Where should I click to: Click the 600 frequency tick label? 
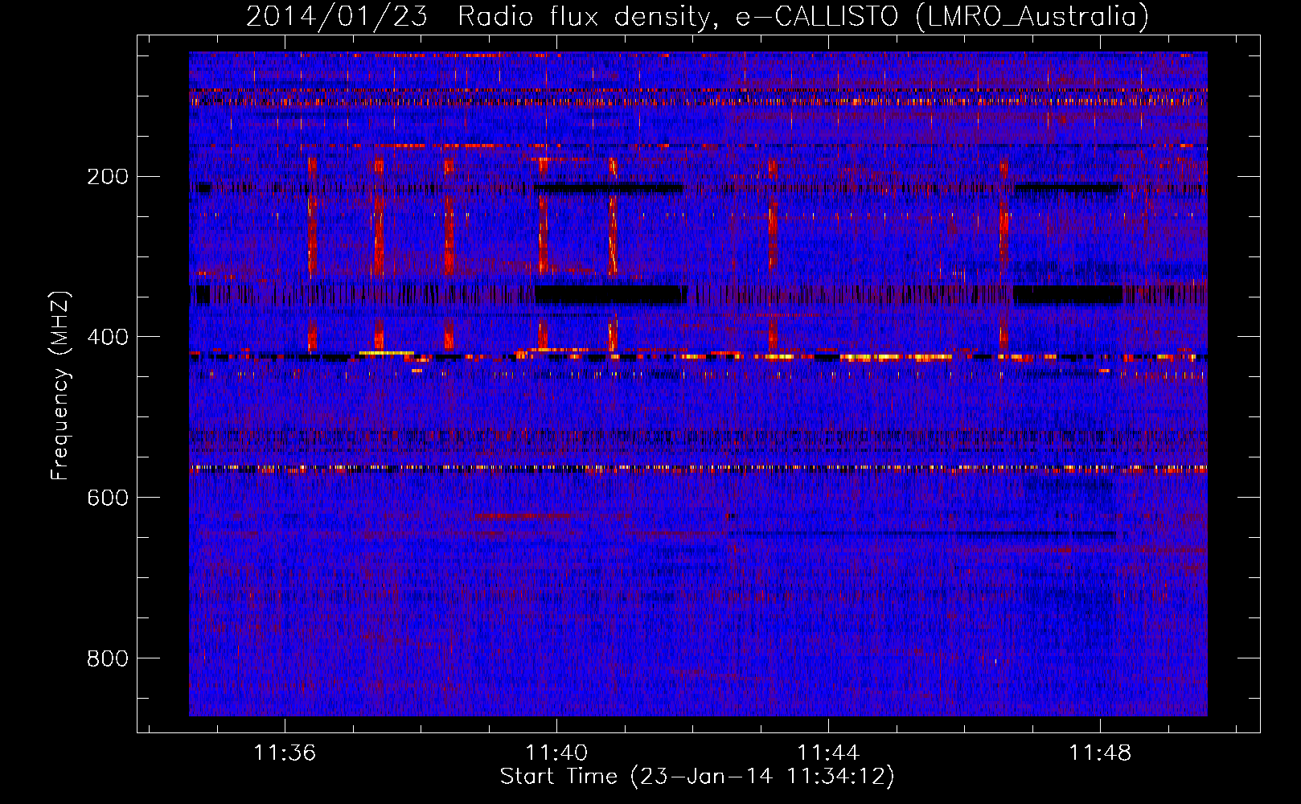pyautogui.click(x=108, y=498)
